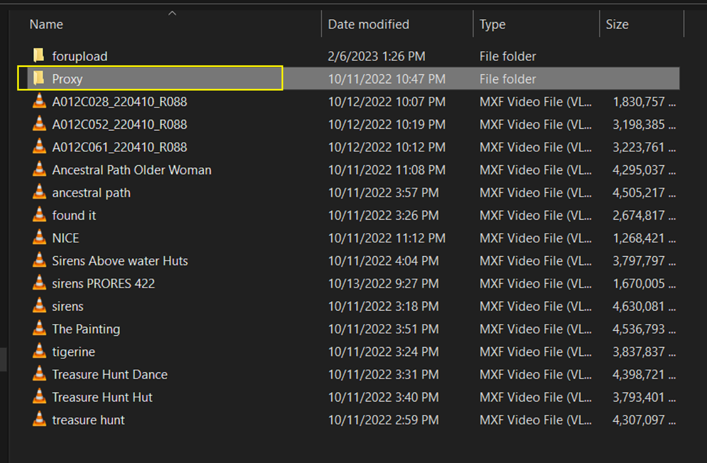Click the date 10/11/2022 11:08 PM
Image resolution: width=707 pixels, height=463 pixels.
[x=387, y=170]
